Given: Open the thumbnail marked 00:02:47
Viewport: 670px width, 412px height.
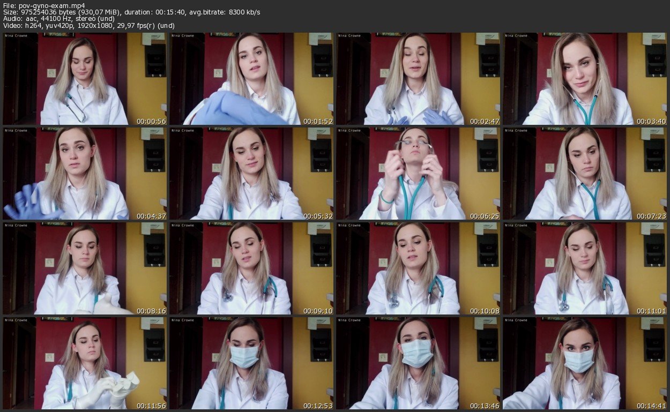Looking at the screenshot, I should point(418,79).
